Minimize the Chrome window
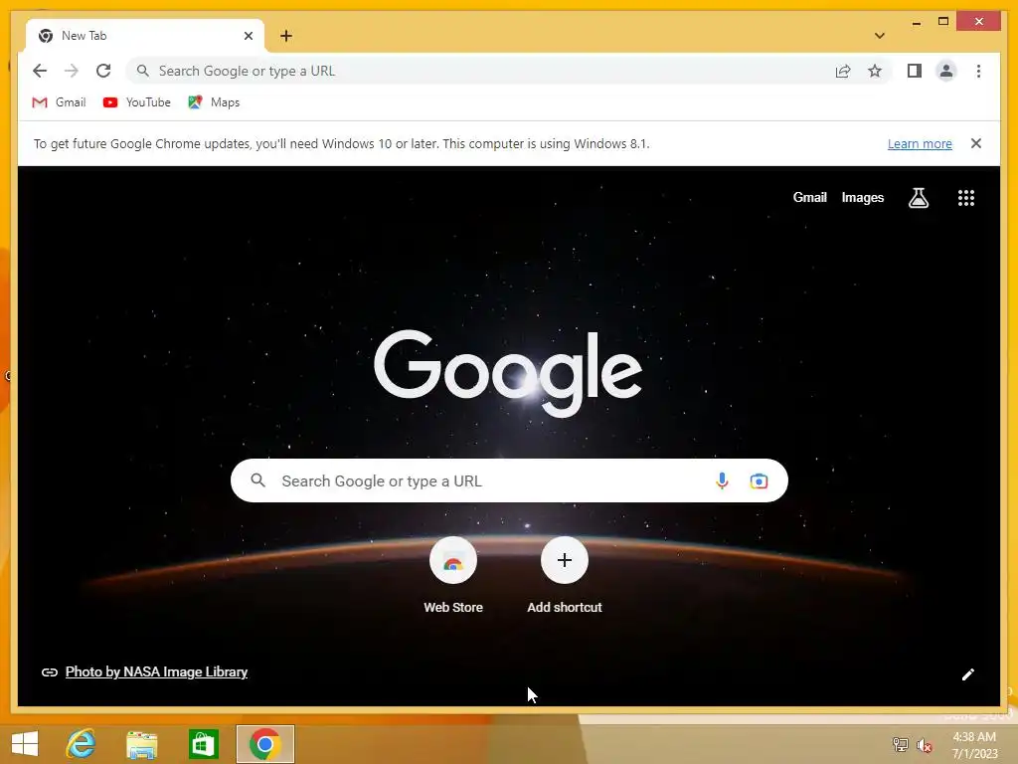Image resolution: width=1018 pixels, height=764 pixels. [x=916, y=22]
